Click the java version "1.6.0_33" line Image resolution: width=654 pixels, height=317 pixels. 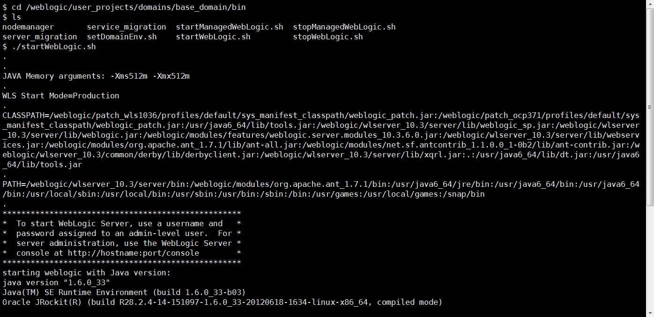click(56, 283)
